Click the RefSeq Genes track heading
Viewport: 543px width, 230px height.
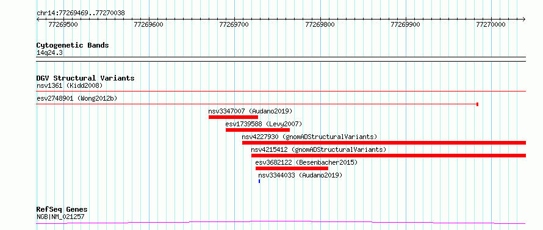62,210
